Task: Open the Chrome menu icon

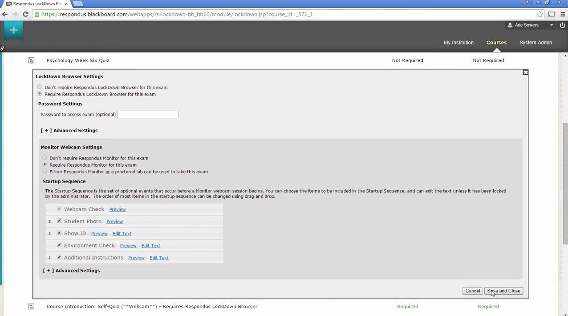Action: click(x=563, y=14)
